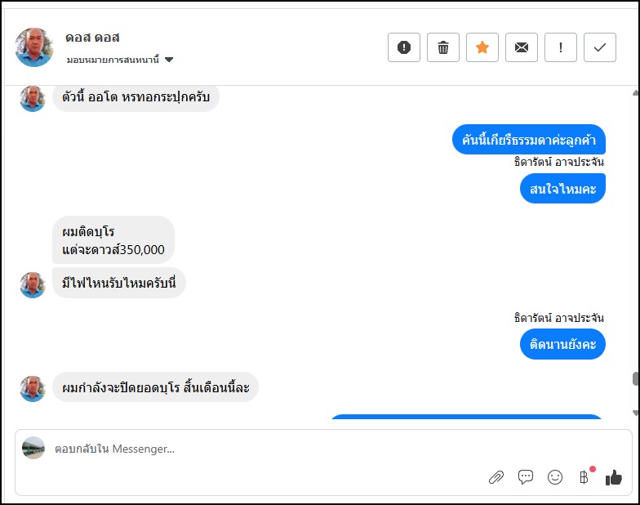The height and width of the screenshot is (505, 640).
Task: Send a thumbs-up like
Action: tap(614, 477)
